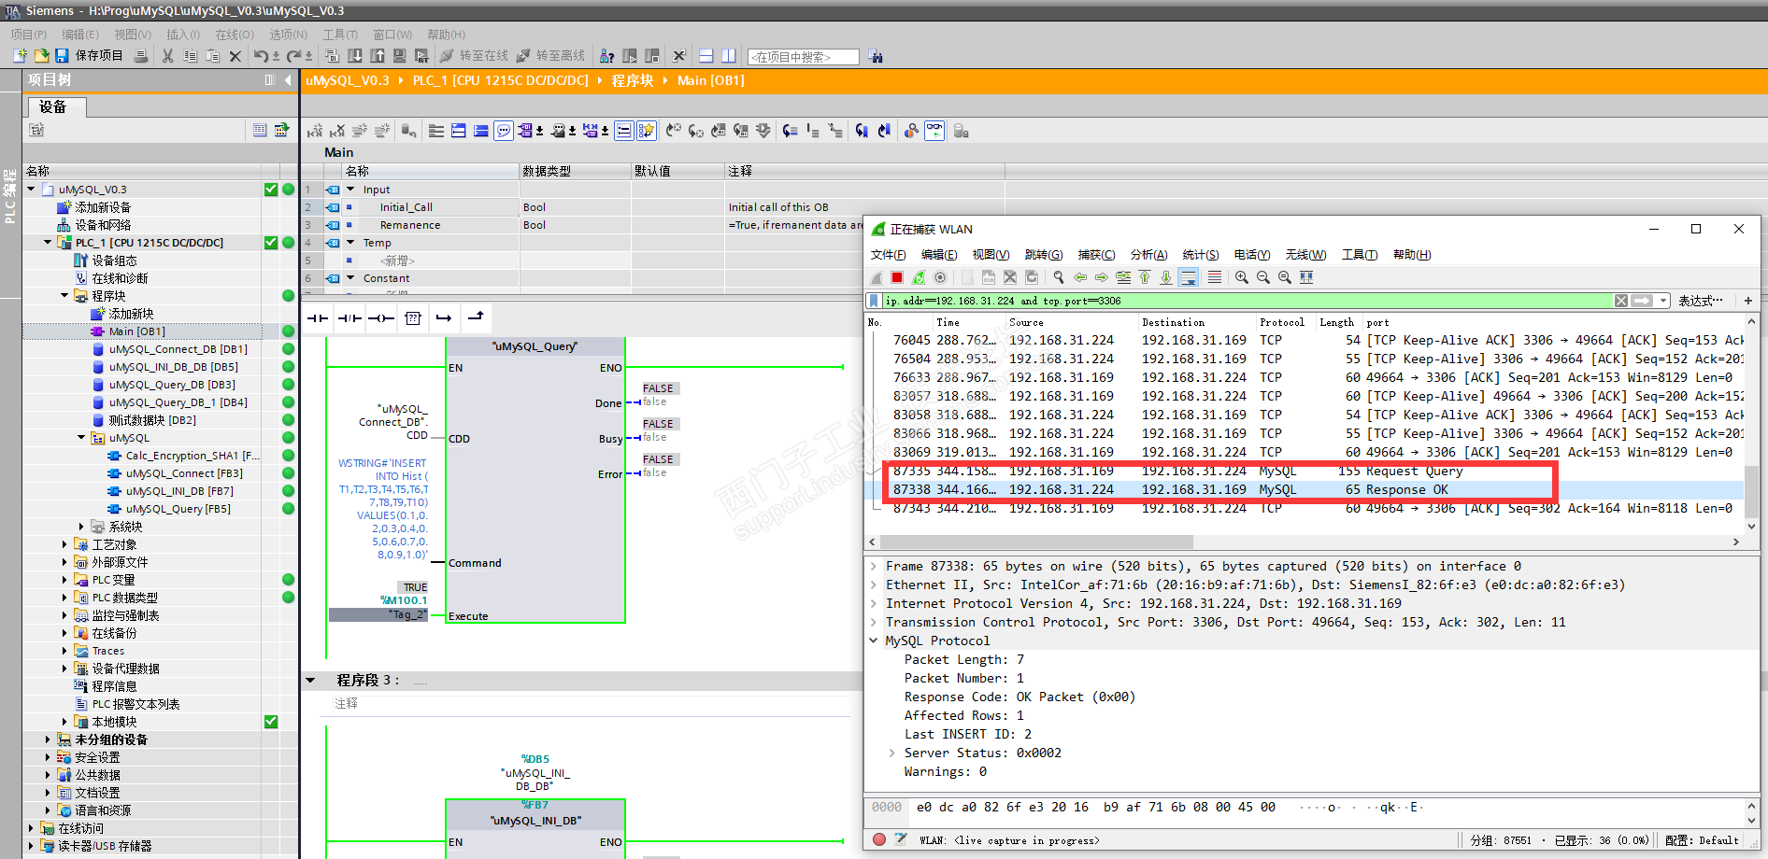1768x859 pixels.
Task: Clear the Wireshark display filter
Action: [x=1621, y=301]
